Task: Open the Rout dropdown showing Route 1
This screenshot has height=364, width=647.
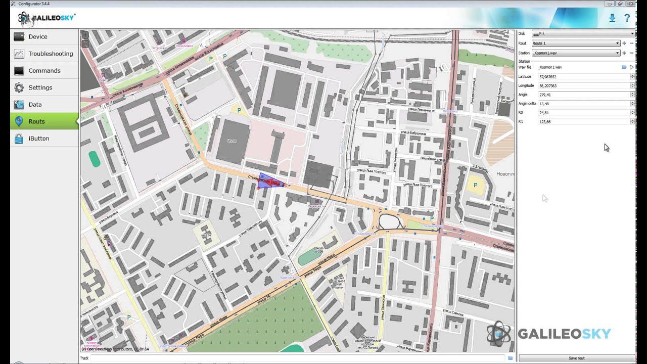Action: pyautogui.click(x=576, y=43)
